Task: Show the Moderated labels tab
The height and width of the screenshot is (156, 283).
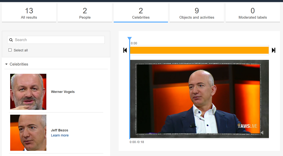Action: coord(253,13)
